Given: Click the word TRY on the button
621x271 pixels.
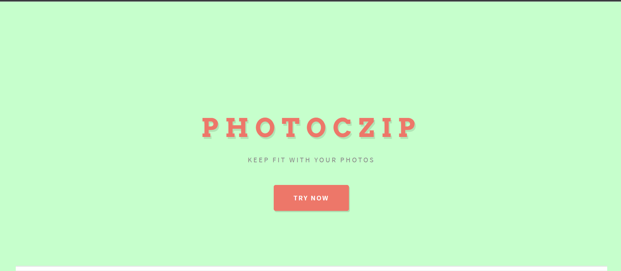Looking at the screenshot, I should 301,198.
